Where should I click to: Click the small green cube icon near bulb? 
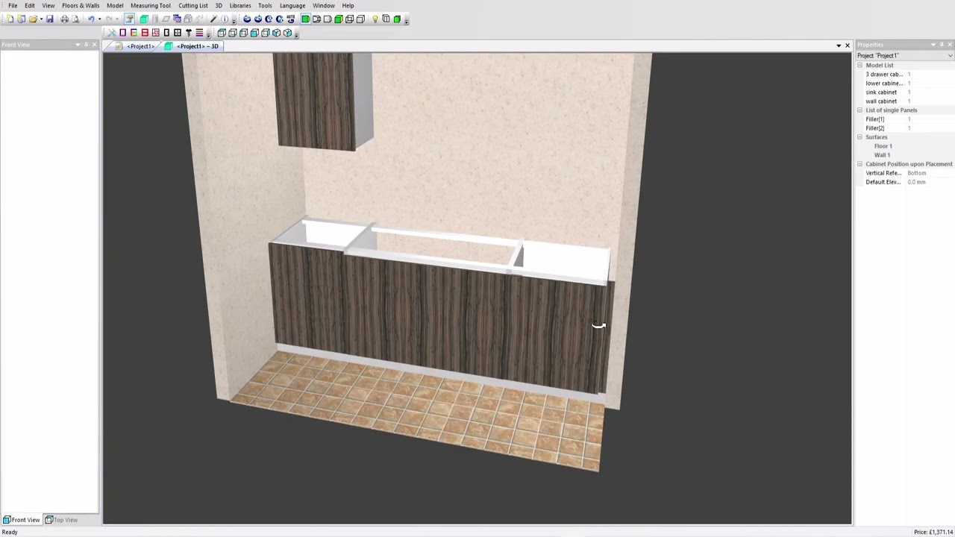coord(397,19)
